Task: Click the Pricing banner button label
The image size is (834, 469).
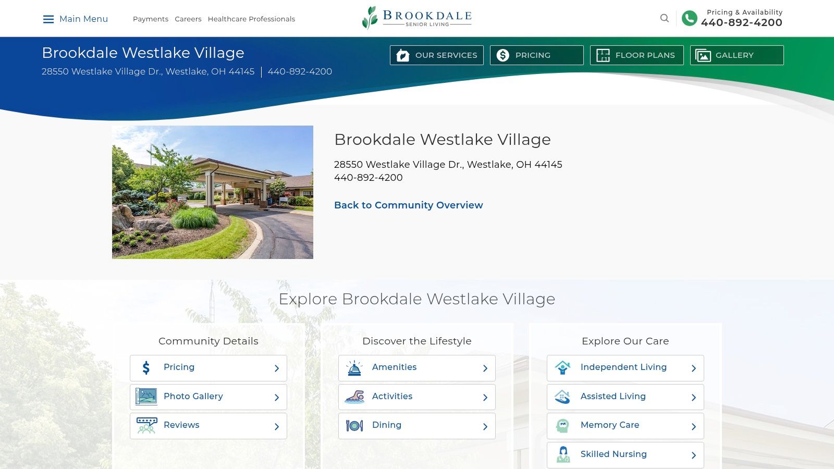Action: pos(533,55)
